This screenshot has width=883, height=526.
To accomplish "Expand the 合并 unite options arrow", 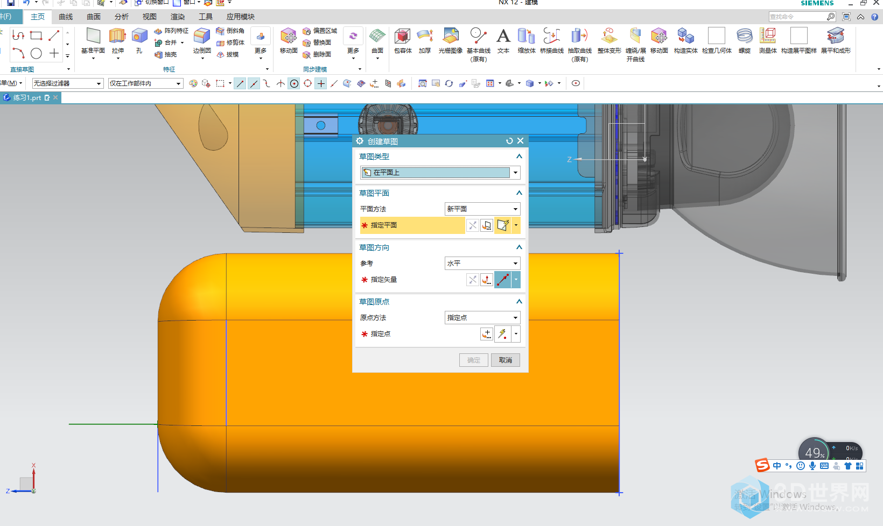I will [183, 42].
